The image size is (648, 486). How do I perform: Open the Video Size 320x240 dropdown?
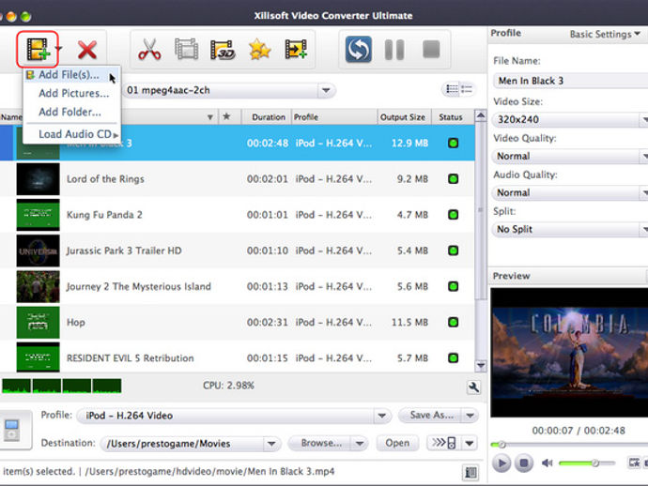[571, 119]
